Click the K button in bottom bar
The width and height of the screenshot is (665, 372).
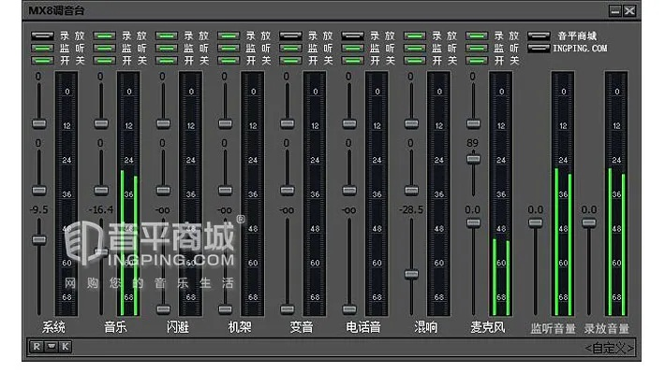(x=65, y=347)
